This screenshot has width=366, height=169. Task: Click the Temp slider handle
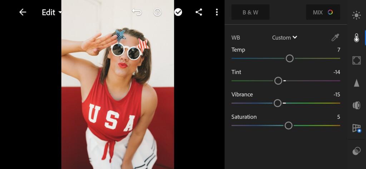tap(290, 58)
